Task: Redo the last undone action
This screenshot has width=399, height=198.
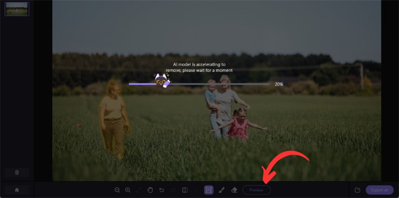Action: click(173, 190)
